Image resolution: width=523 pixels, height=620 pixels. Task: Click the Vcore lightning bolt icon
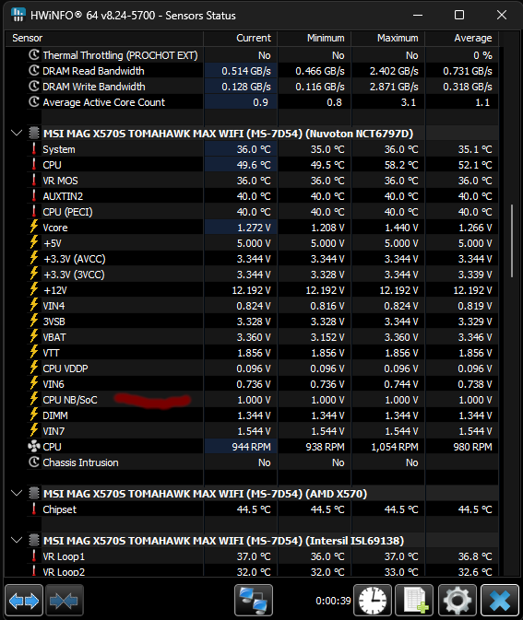pos(34,228)
